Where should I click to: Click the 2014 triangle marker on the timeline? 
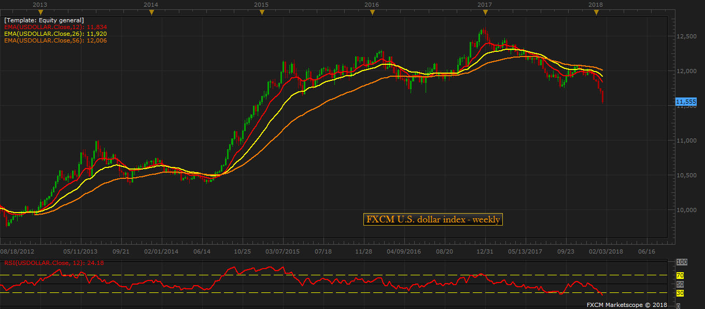pos(151,13)
